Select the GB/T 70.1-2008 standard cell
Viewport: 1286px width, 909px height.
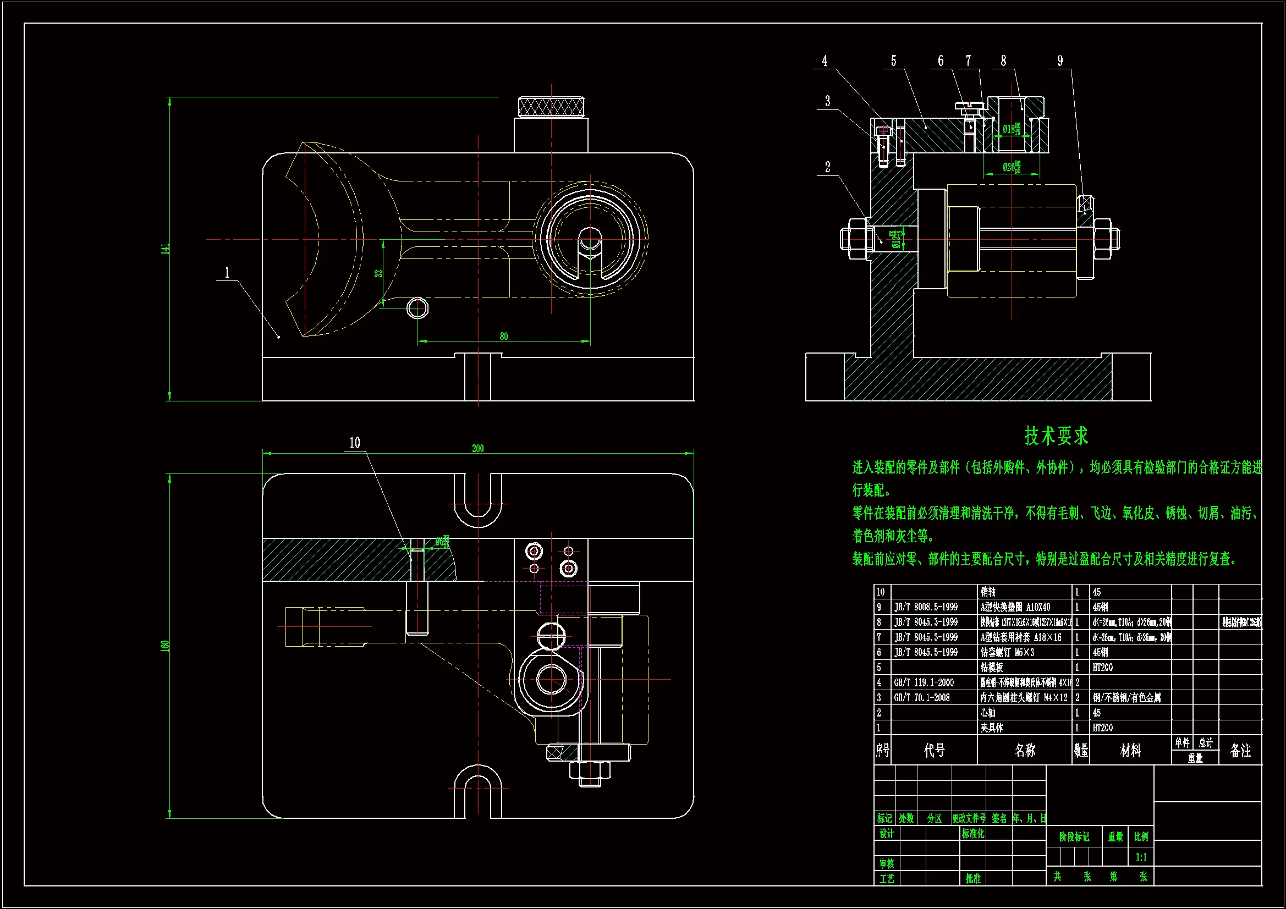(922, 697)
